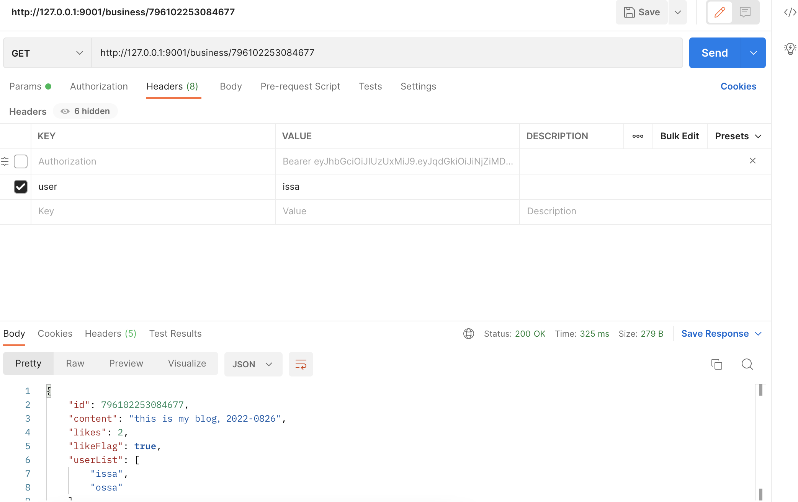
Task: Select the Raw view
Action: click(x=75, y=363)
